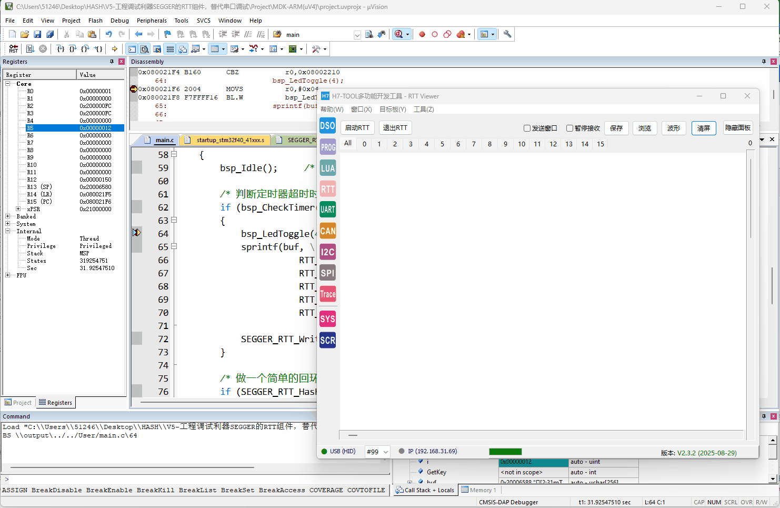This screenshot has height=508, width=780.
Task: Open the #99 device dropdown
Action: [x=377, y=452]
